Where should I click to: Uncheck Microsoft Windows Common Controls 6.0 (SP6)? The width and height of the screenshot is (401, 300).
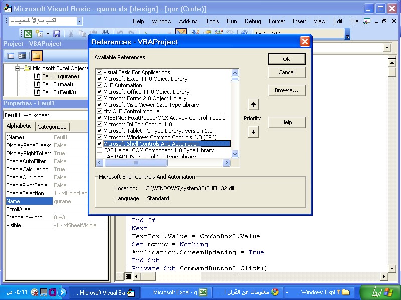(x=99, y=137)
